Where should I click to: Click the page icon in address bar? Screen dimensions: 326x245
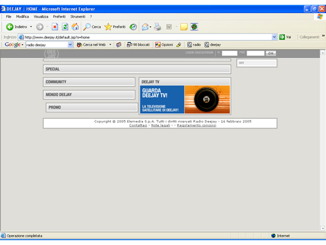tap(21, 37)
